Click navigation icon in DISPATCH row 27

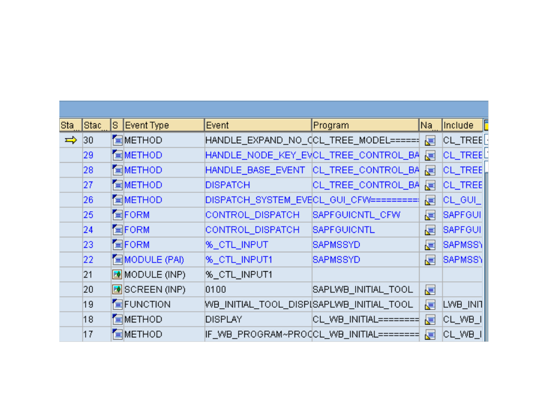tap(430, 185)
